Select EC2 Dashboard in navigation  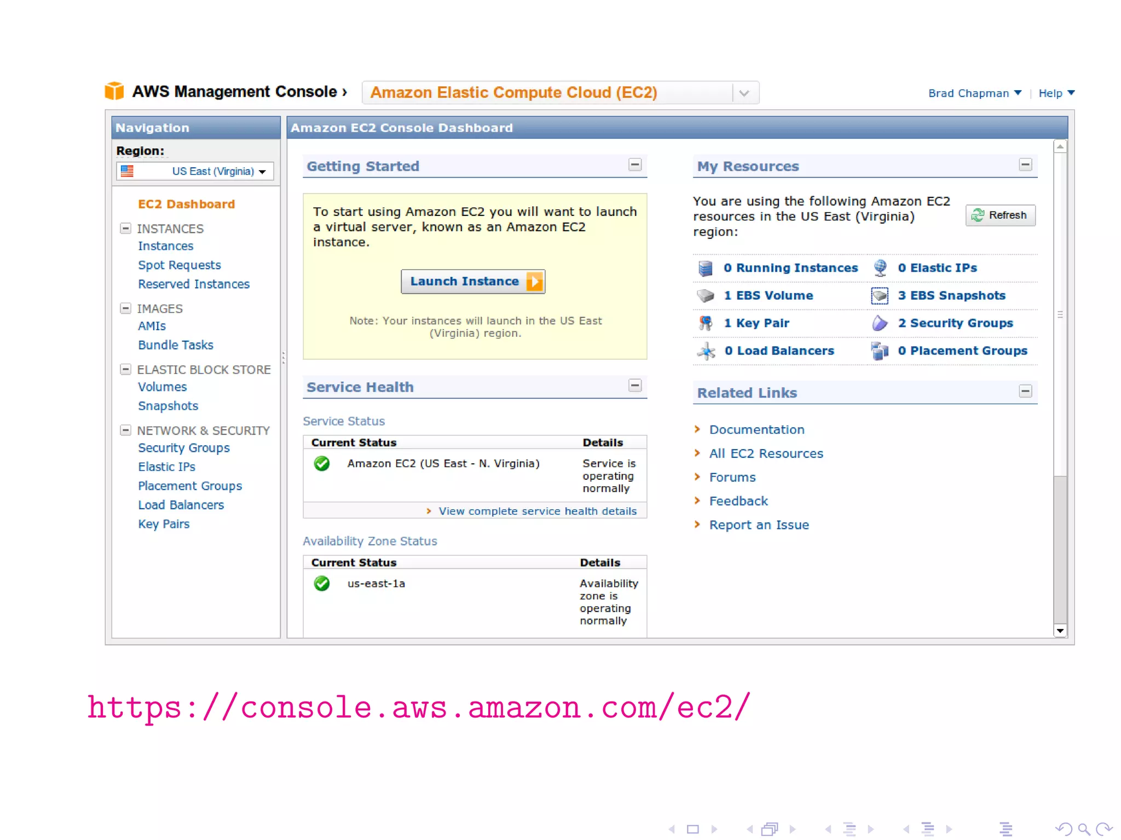pyautogui.click(x=186, y=204)
